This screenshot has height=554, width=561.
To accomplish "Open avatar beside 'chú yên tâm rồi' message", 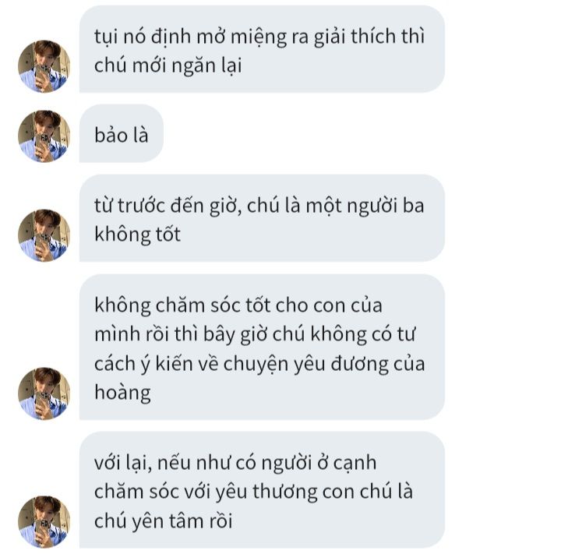I will [x=44, y=522].
